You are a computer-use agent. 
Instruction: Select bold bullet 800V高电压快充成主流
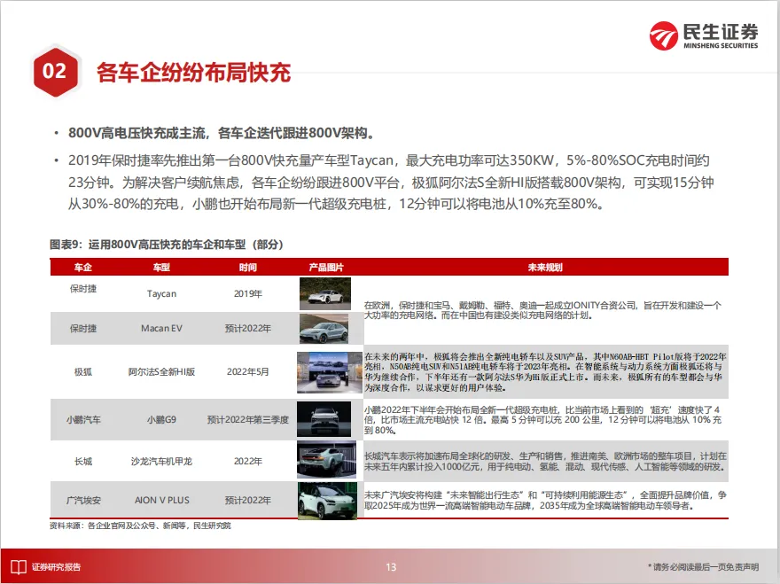[x=222, y=133]
